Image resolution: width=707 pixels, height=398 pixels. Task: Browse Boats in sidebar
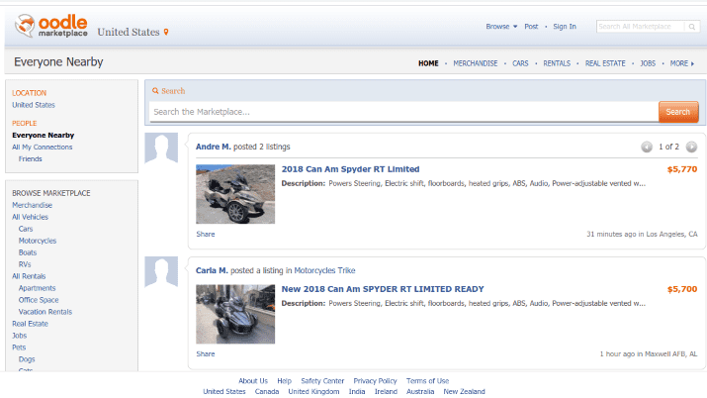28,252
